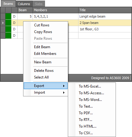Switch to the Columns tab
This screenshot has width=132, height=137.
24,4
